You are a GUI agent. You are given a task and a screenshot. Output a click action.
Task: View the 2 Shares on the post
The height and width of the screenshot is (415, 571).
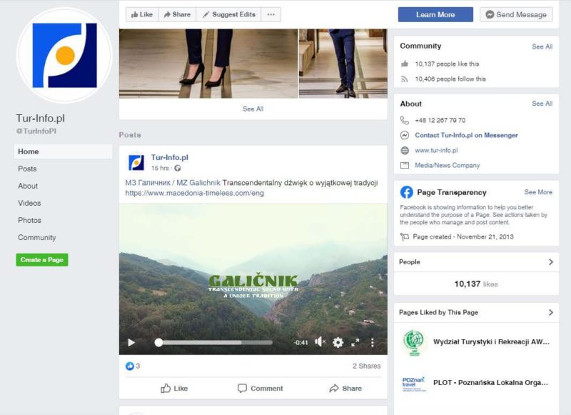coord(366,366)
